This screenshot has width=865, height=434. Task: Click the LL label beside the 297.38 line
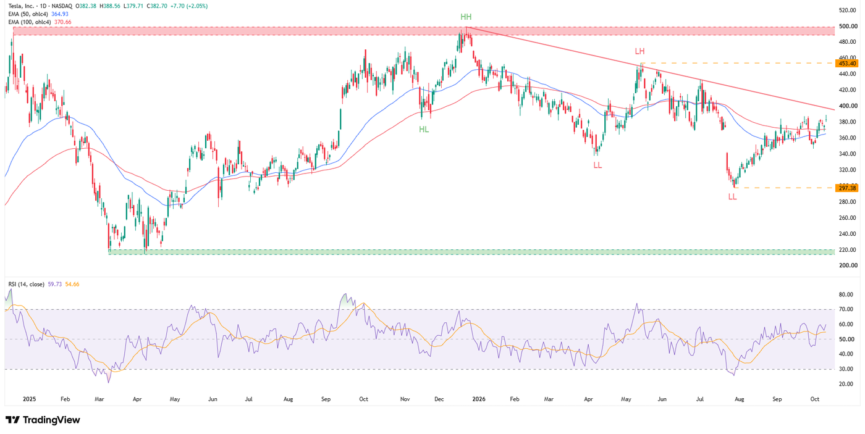pyautogui.click(x=732, y=196)
